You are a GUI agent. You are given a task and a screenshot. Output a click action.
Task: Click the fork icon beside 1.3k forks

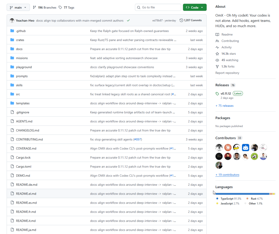[x=217, y=67]
